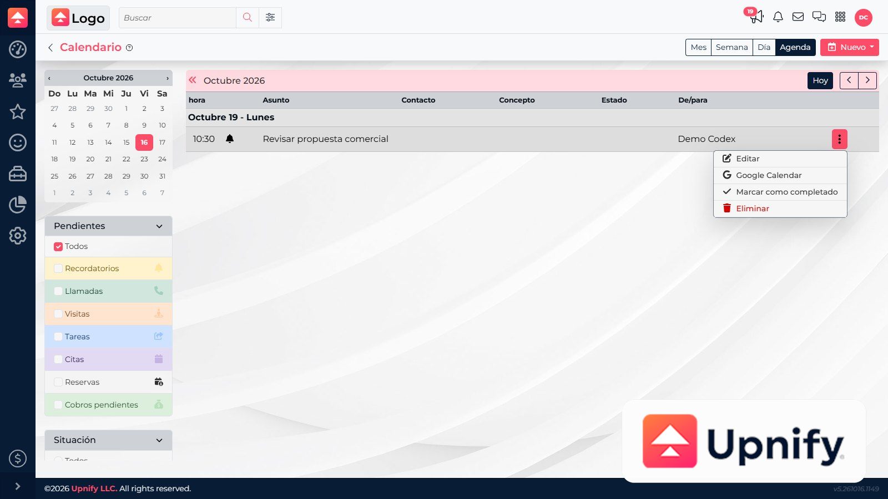Screen dimensions: 888x499
Task: Check the Tareas filter checkbox
Action: [x=58, y=337]
